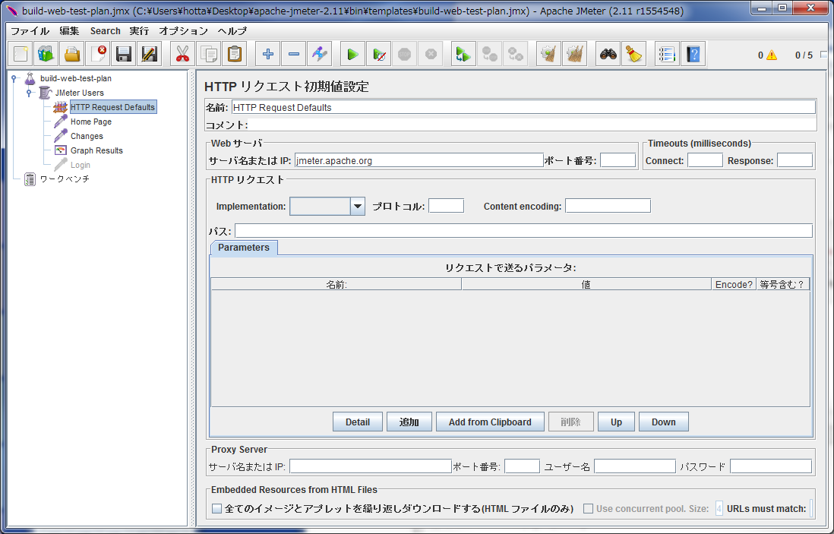Click the Content encoding field
This screenshot has width=834, height=534.
pyautogui.click(x=608, y=206)
